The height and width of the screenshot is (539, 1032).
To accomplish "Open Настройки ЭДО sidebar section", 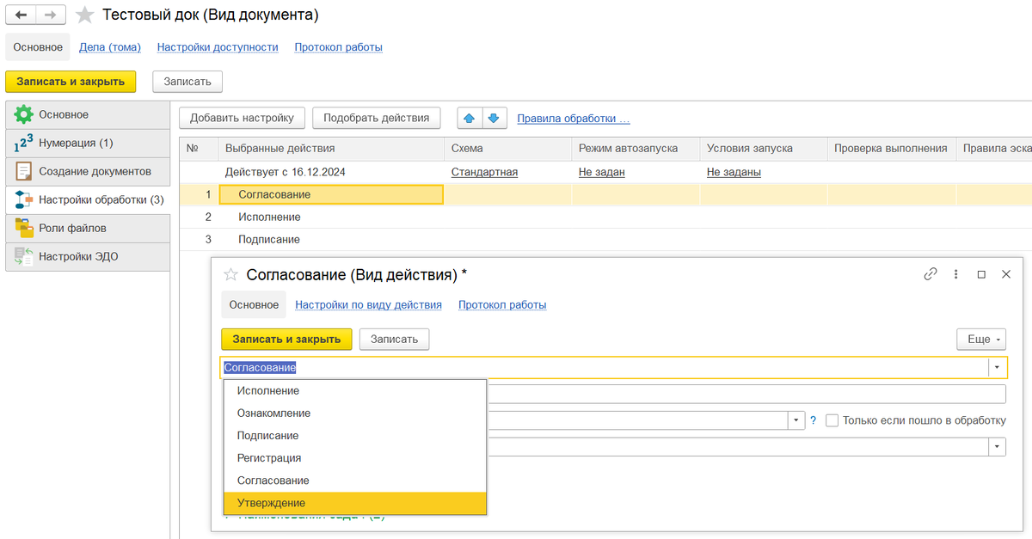I will tap(88, 256).
